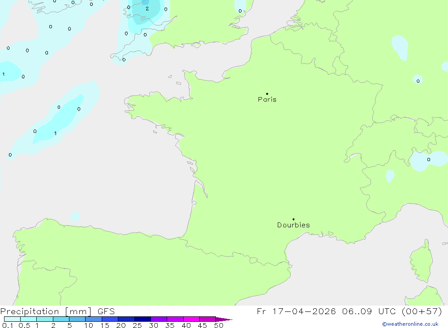448x328 pixels.
Task: Pick the 2–5 mm legend color swatch
Action: tap(61, 319)
